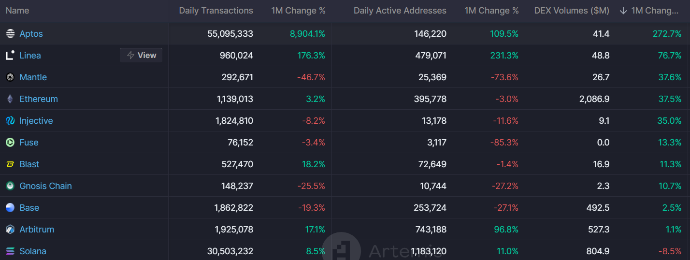Sort by the Name column header
The height and width of the screenshot is (260, 690).
pos(17,11)
